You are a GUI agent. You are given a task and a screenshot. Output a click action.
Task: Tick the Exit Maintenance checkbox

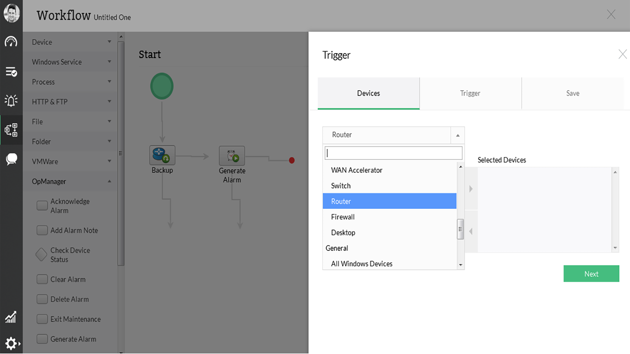(42, 319)
